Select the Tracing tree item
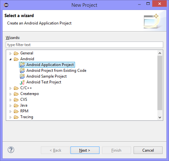Screen dimensions: 169x161 27,117
